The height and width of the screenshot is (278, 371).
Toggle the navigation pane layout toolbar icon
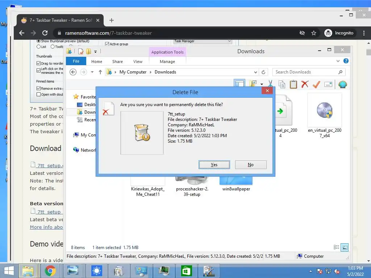click(239, 84)
